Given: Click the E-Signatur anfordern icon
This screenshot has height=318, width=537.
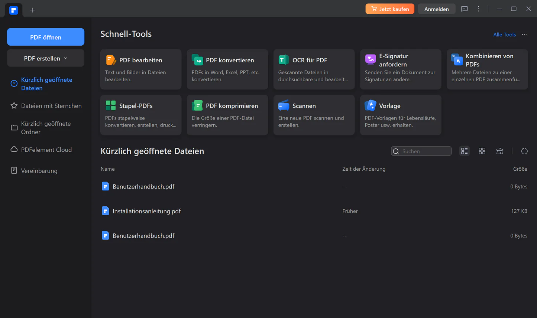Looking at the screenshot, I should [x=371, y=59].
